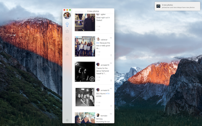Click the 'Birthday brunching for our' caption
Image resolution: width=202 pixels, height=126 pixels.
pyautogui.click(x=103, y=120)
